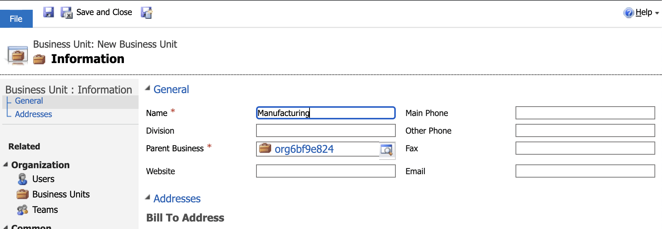Image resolution: width=662 pixels, height=229 pixels.
Task: Select the Email text box
Action: coord(585,171)
